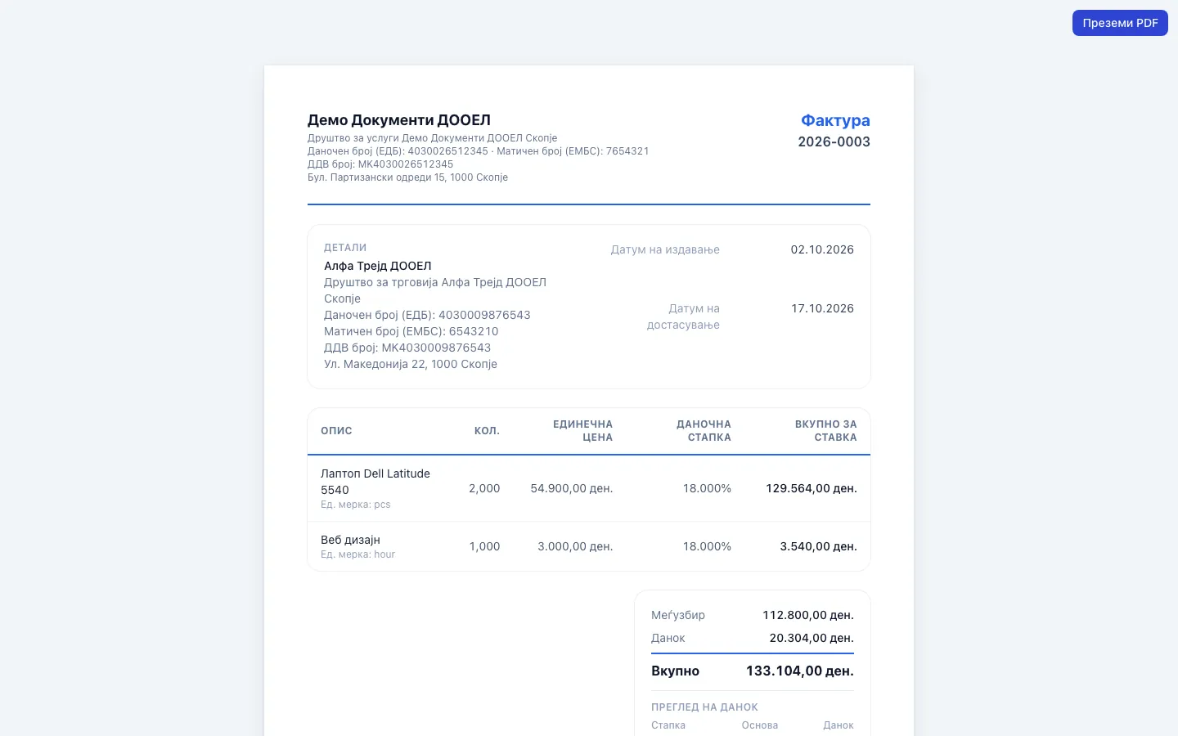Click the quantity 2,000 in laptop row
The width and height of the screenshot is (1178, 736).
pos(484,488)
